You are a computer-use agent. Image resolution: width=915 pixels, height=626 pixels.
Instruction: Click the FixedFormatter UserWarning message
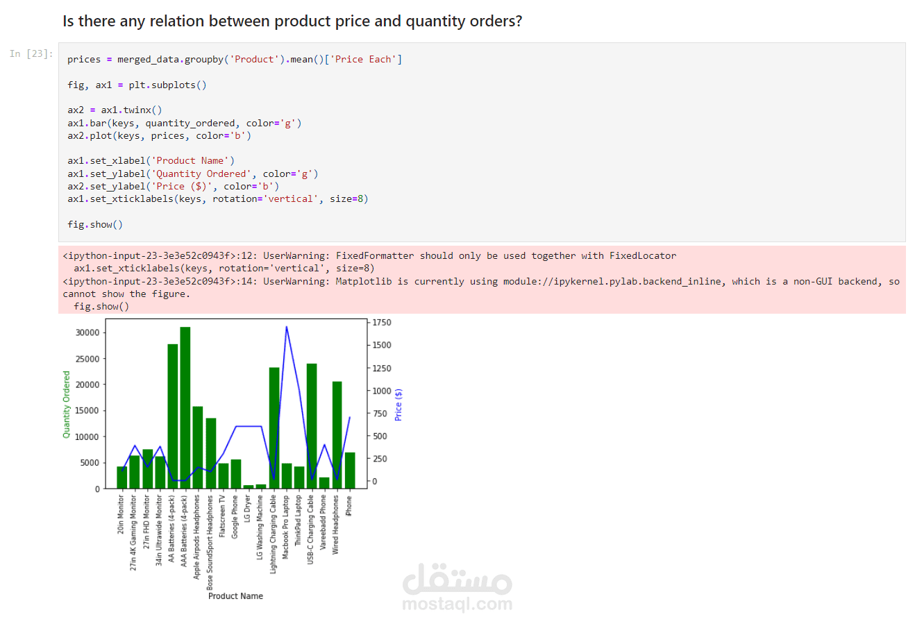tap(369, 256)
